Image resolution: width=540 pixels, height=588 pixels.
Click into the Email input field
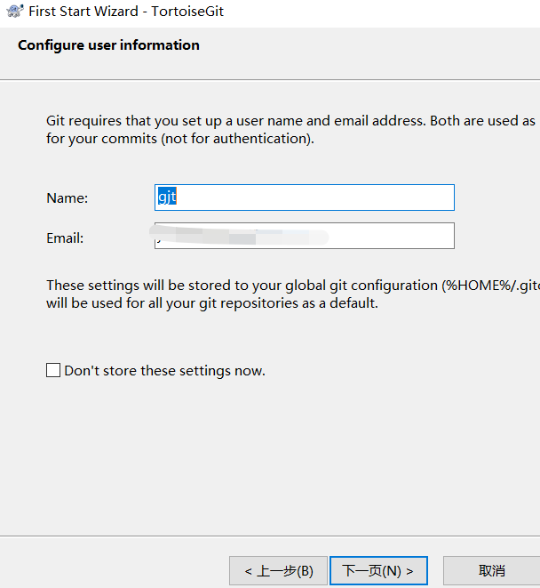coord(305,236)
